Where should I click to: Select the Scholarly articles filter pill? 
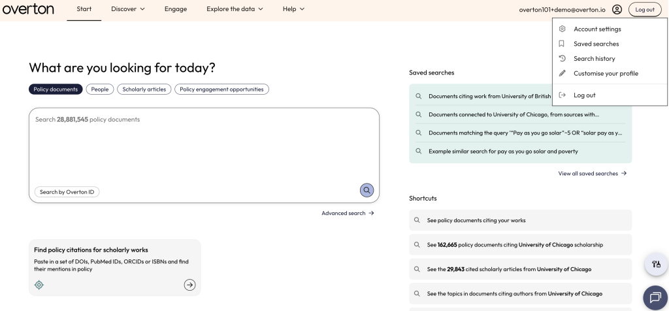pos(144,89)
